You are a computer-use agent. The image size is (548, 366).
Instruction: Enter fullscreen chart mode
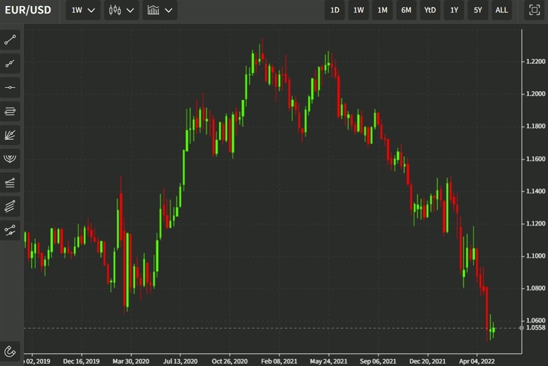click(x=533, y=10)
